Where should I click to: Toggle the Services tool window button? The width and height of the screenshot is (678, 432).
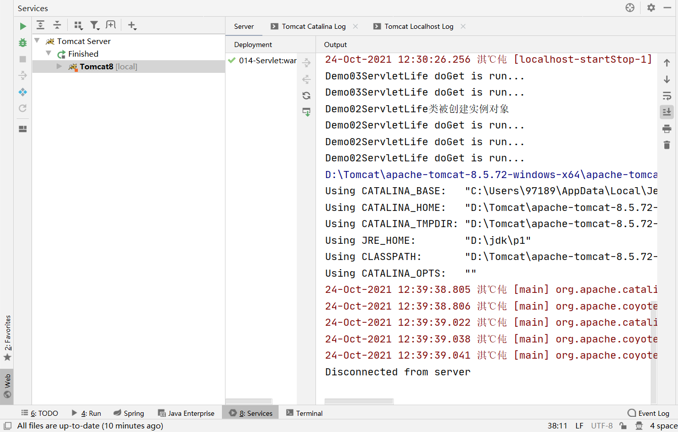[x=251, y=413]
